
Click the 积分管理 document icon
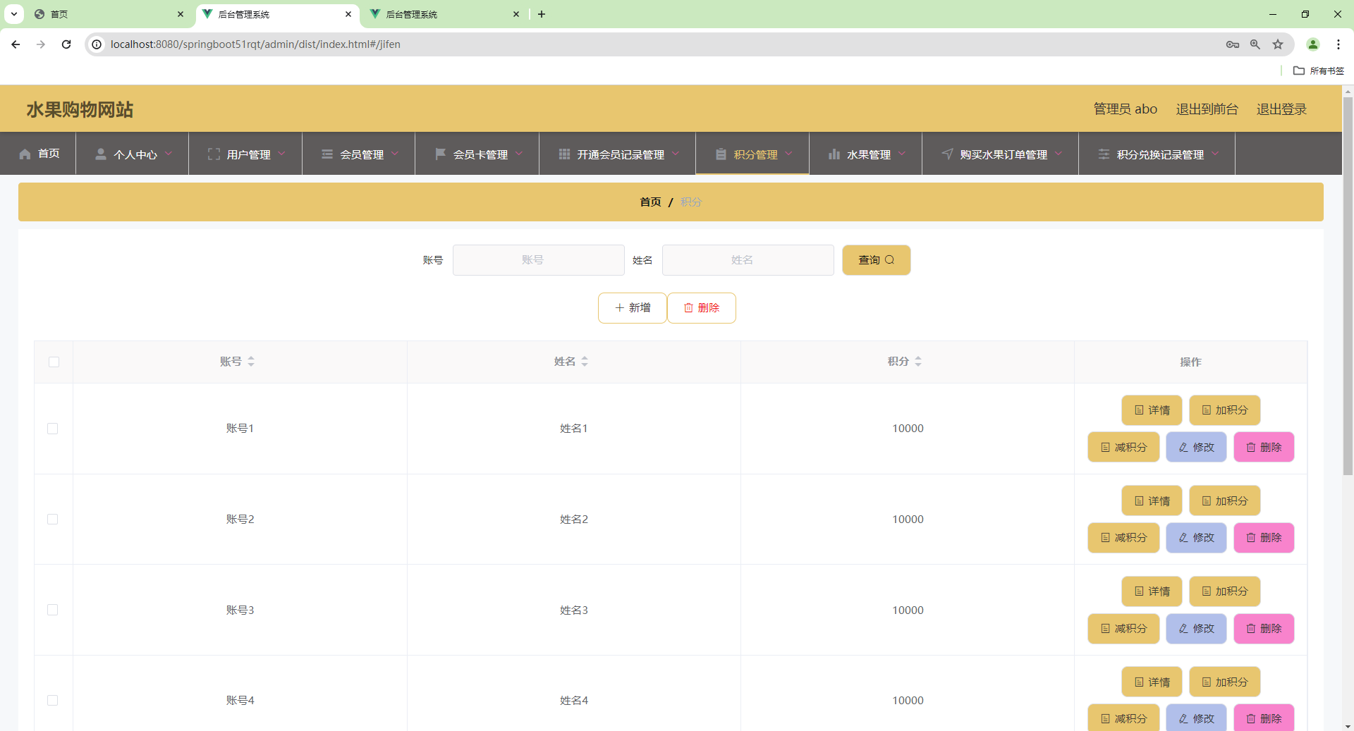pyautogui.click(x=721, y=154)
